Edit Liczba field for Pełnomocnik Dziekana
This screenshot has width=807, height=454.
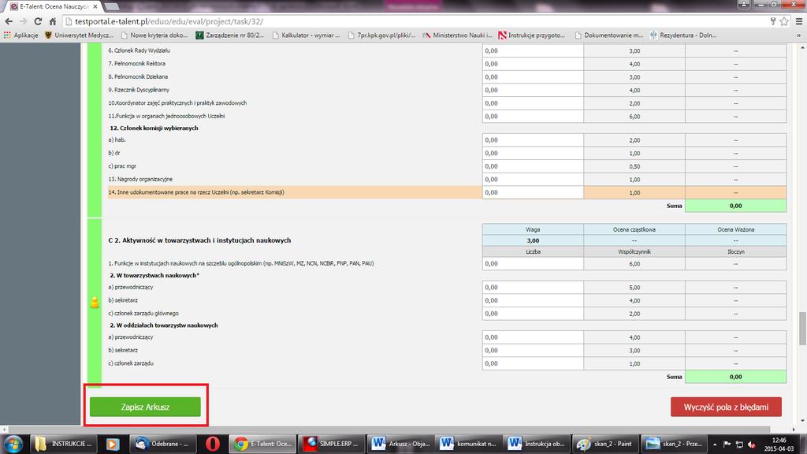coord(533,76)
